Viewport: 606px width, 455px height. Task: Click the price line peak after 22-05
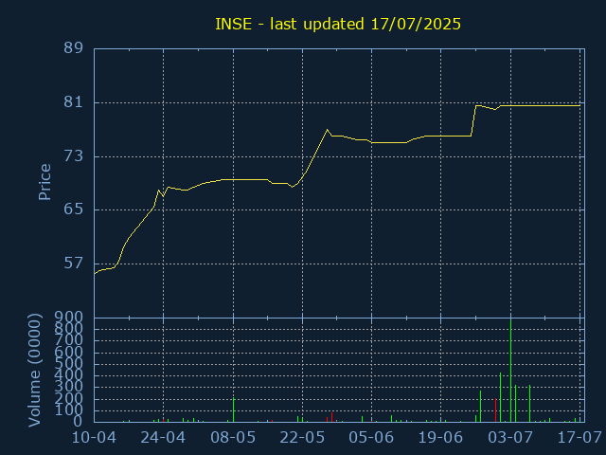click(x=327, y=130)
